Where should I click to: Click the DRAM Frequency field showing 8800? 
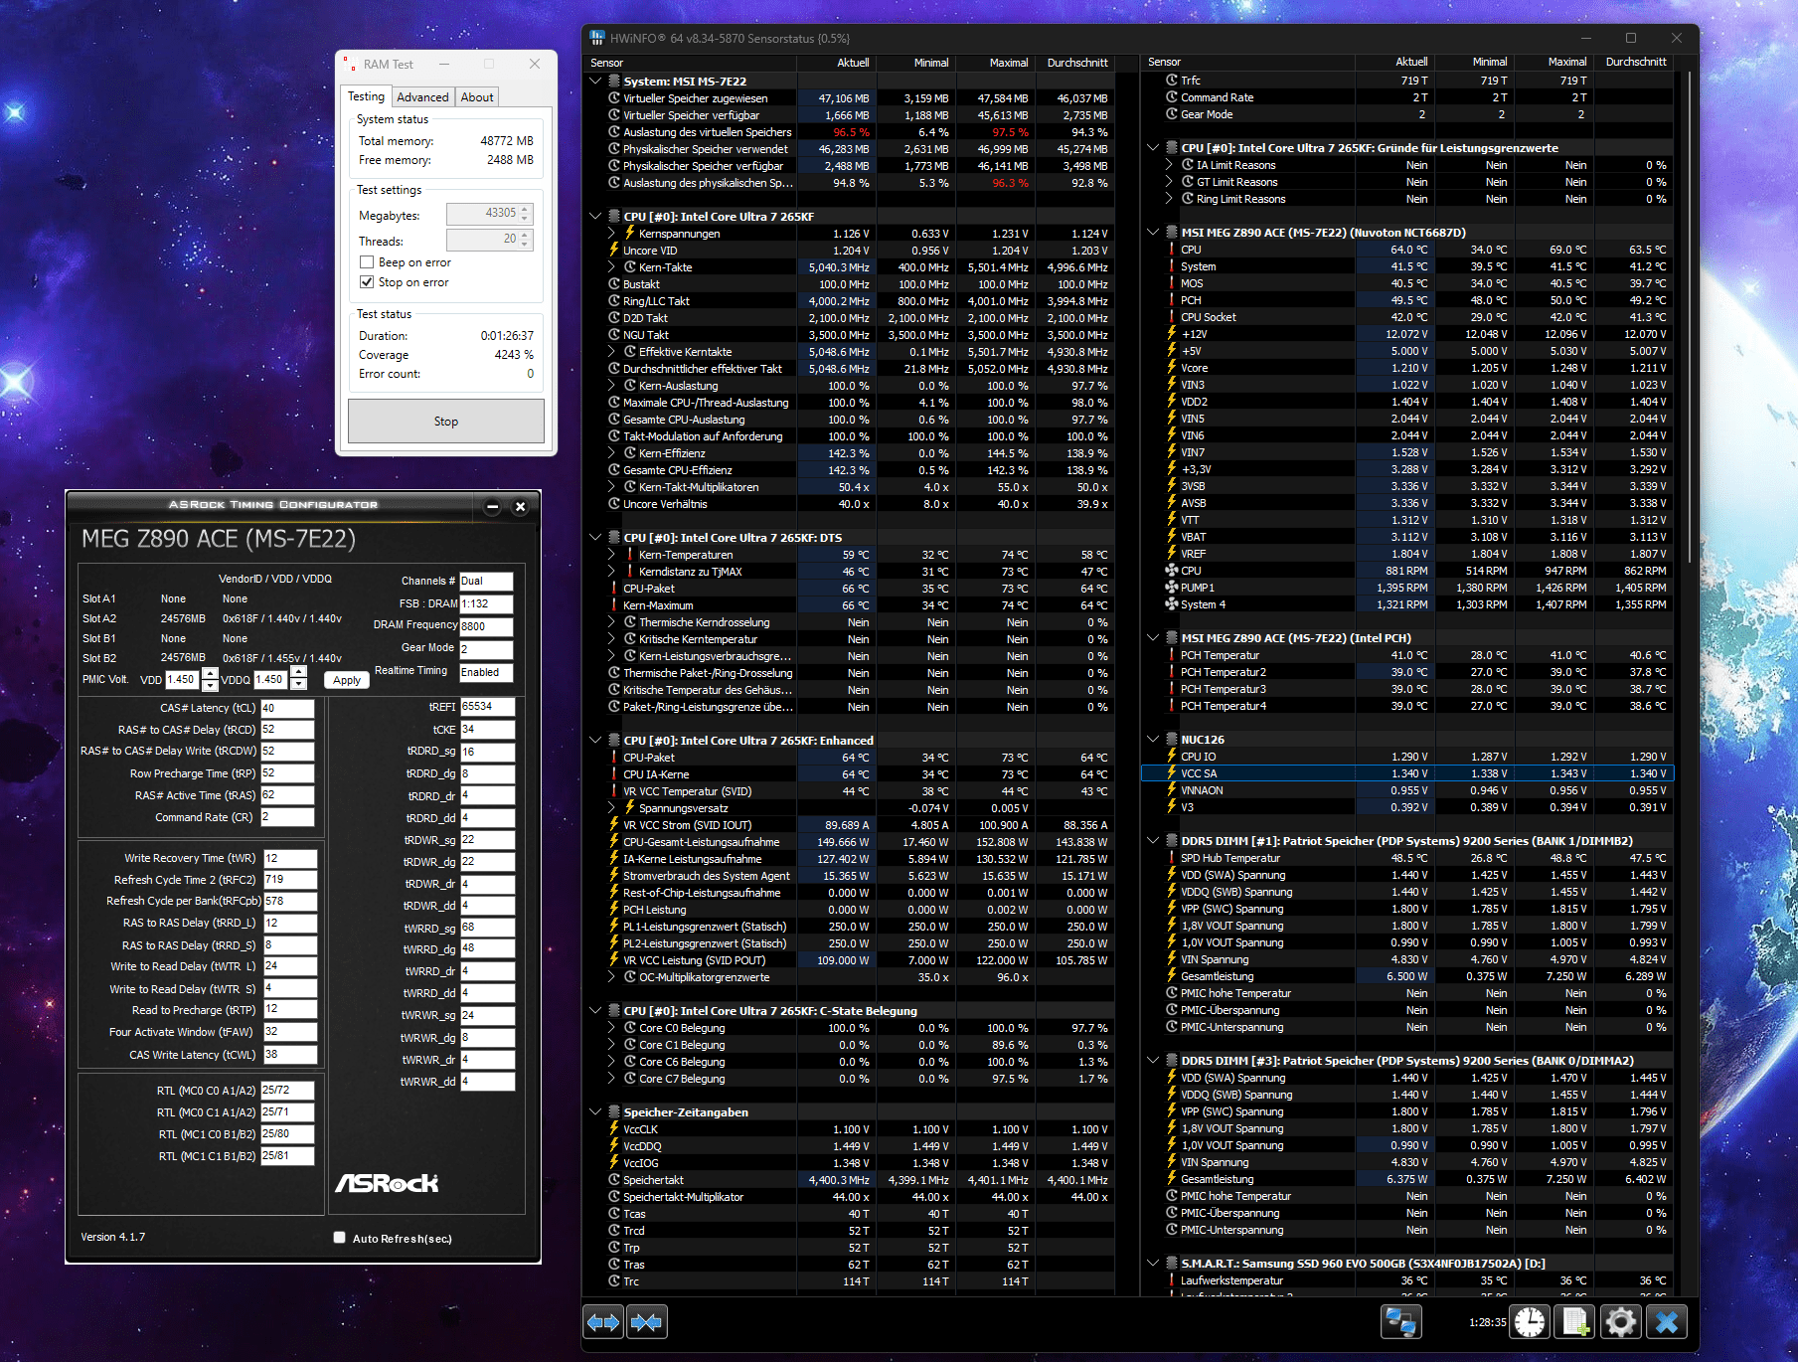click(486, 626)
